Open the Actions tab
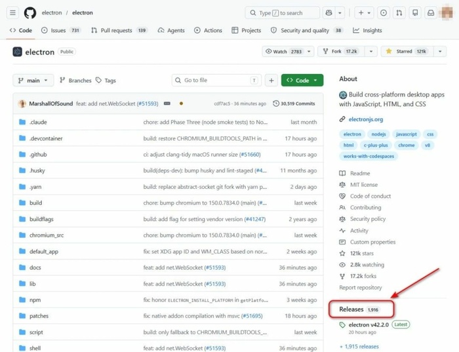The width and height of the screenshot is (459, 352). 208,30
